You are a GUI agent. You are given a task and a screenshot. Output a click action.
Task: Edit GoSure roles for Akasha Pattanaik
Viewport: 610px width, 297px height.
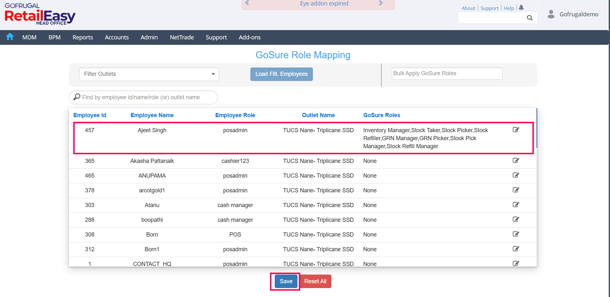coord(516,160)
